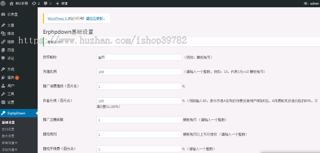Click the 充值比例 label
This screenshot has width=320, height=153.
tap(50, 72)
